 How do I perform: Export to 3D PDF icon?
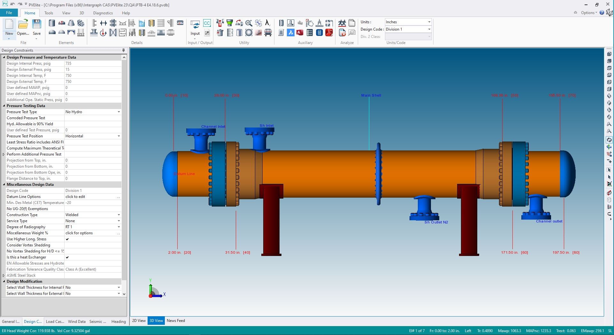pyautogui.click(x=329, y=33)
